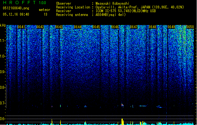This screenshot has width=197, height=125.
Task: Click the Receiving antenna label
Action: [x=72, y=15]
